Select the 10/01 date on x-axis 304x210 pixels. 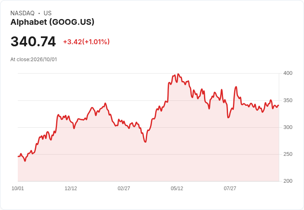(18, 189)
